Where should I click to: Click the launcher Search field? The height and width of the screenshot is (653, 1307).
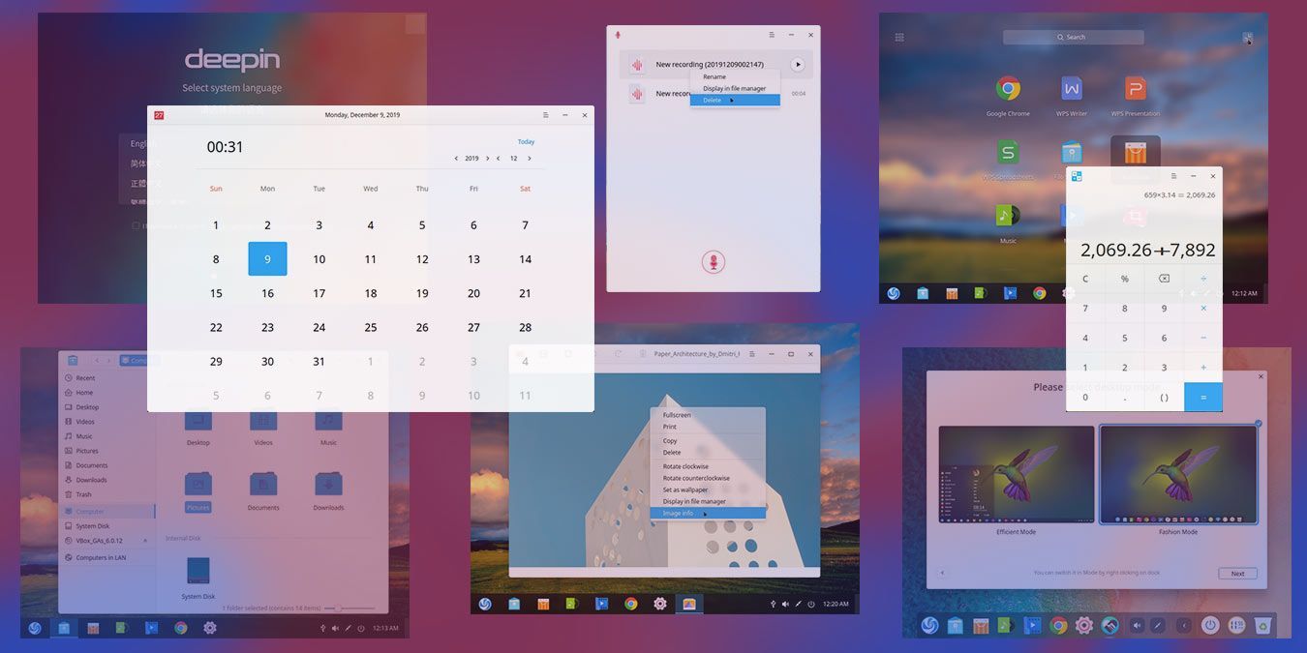1073,37
